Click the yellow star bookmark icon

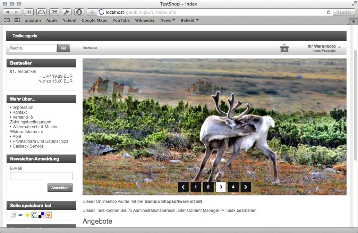coord(27,215)
